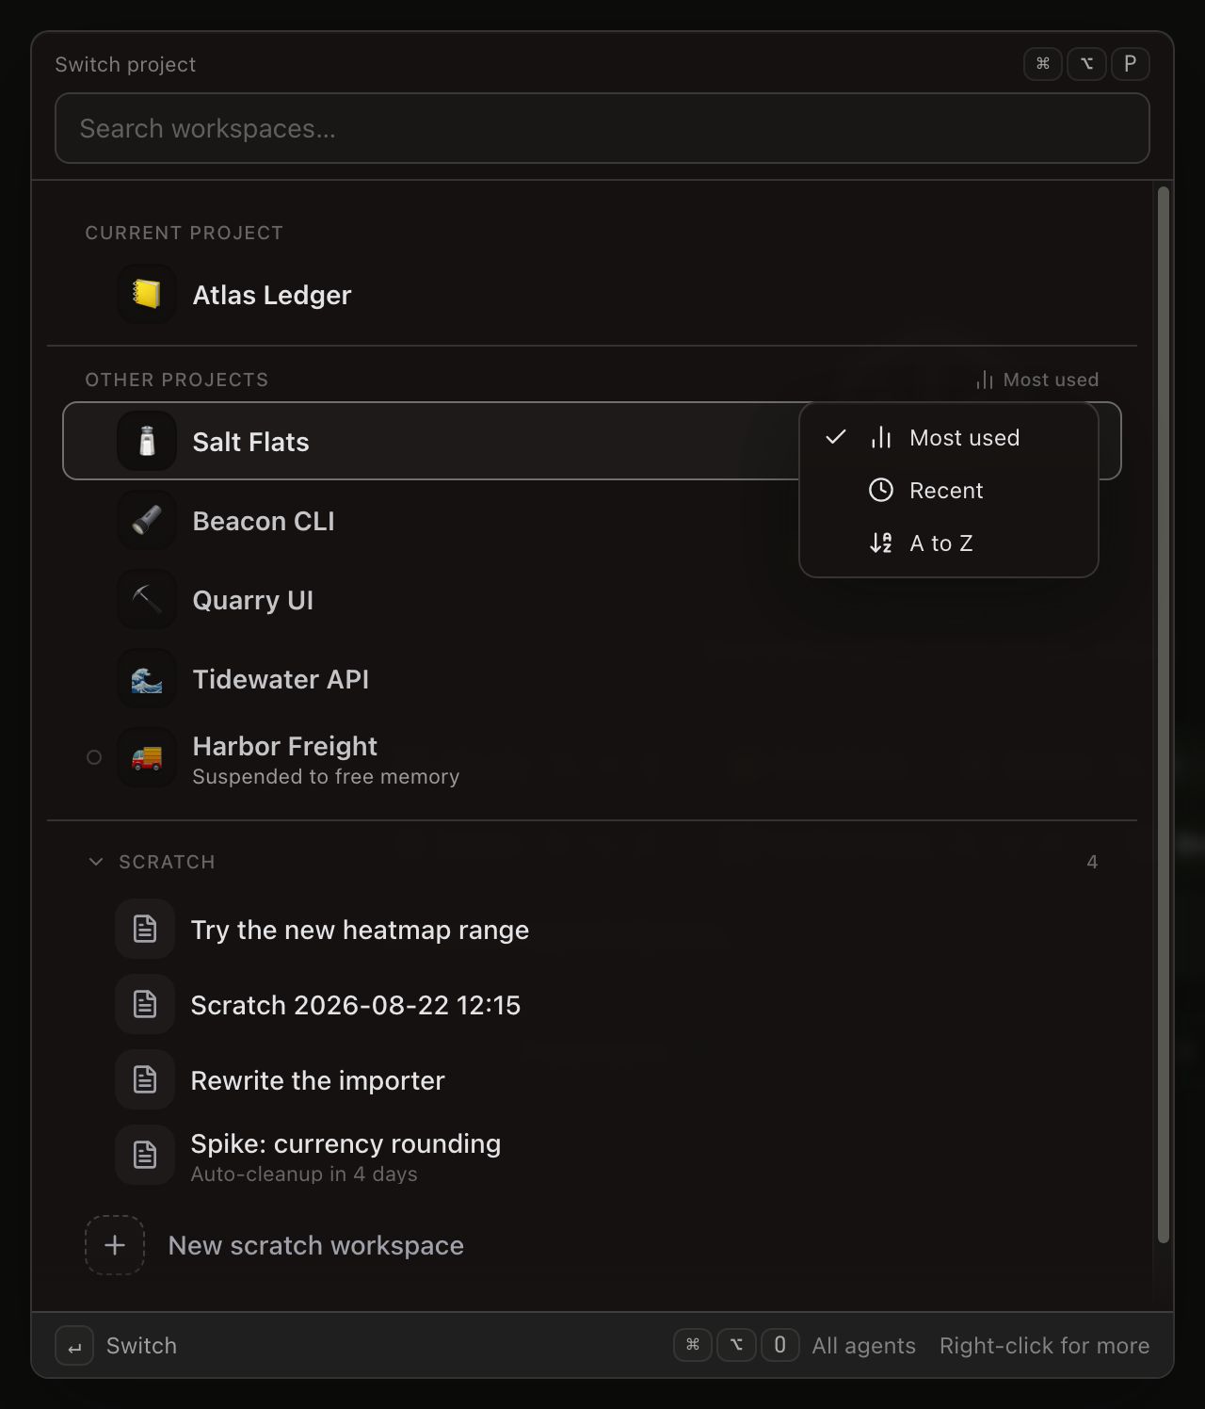Click the checkmark beside Most used

click(x=836, y=437)
